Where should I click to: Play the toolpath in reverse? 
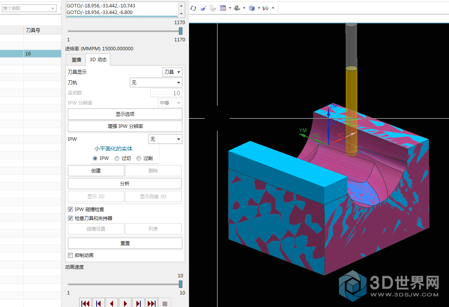tap(112, 303)
